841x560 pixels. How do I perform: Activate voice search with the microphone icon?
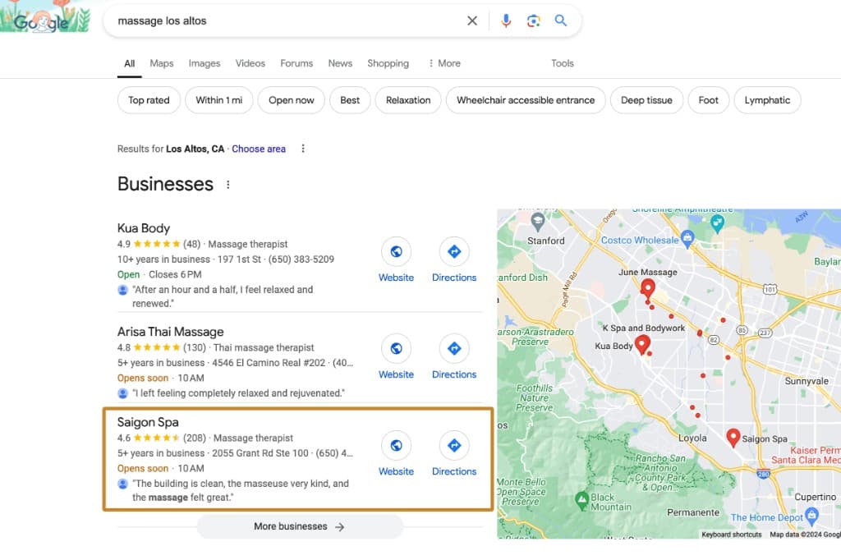point(505,21)
